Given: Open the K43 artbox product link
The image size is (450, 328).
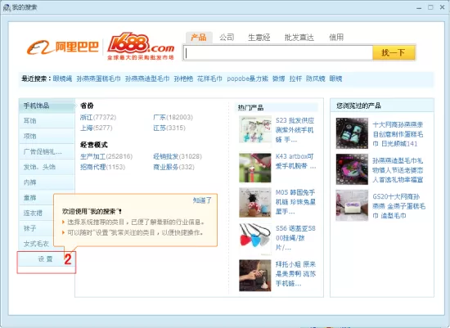Looking at the screenshot, I should [295, 161].
